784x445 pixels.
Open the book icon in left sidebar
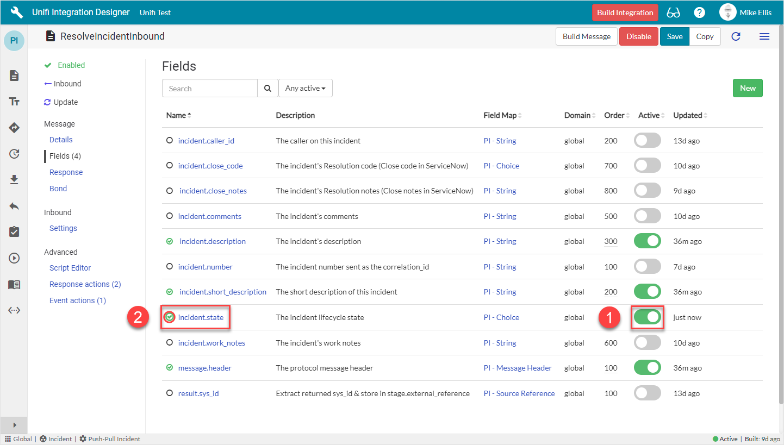coord(14,285)
